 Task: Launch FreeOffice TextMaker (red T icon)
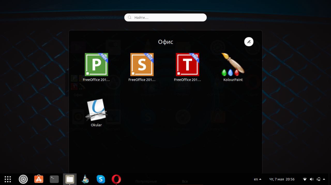tap(187, 65)
